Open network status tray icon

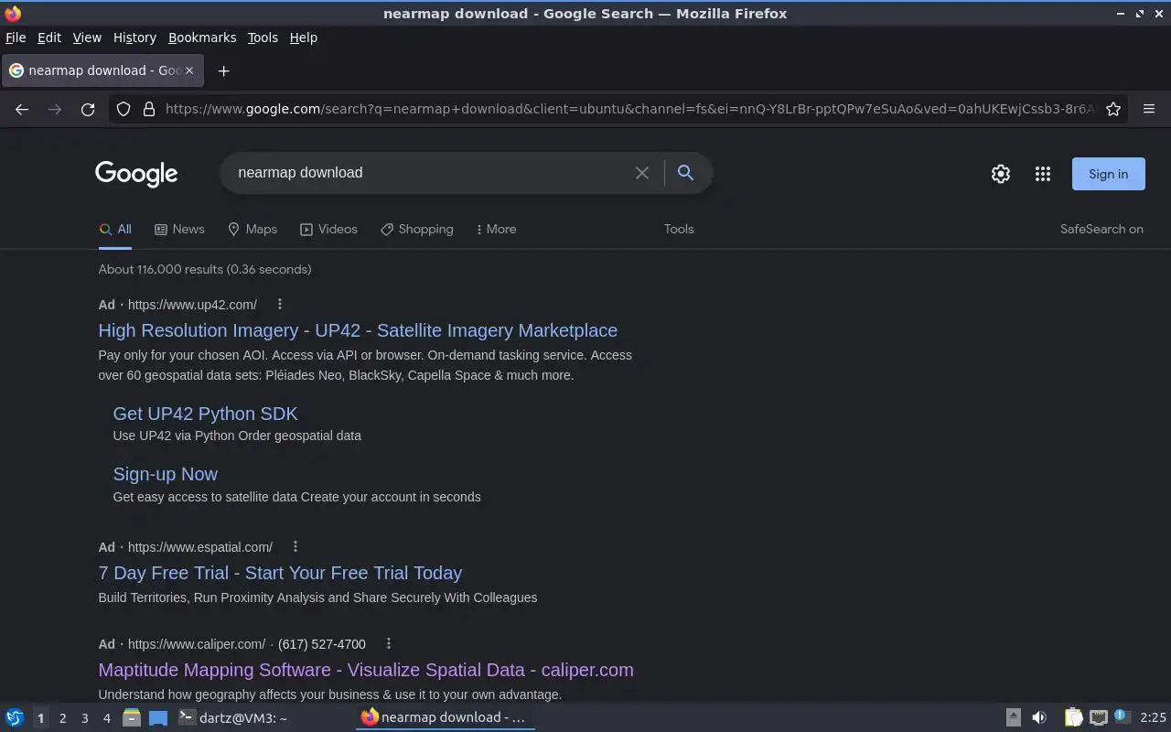1099,717
